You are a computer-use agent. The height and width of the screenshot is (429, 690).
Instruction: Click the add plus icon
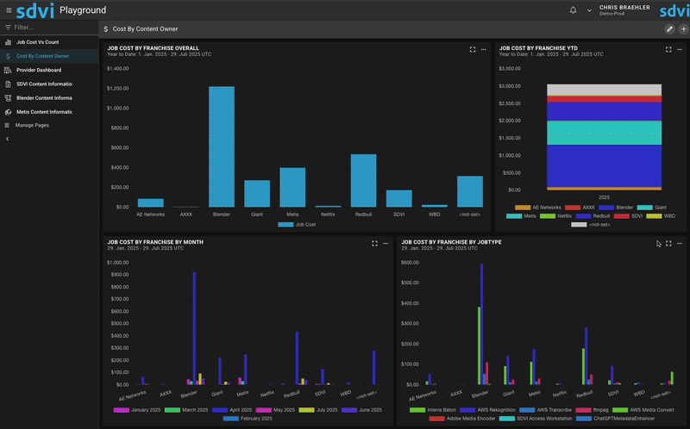pos(683,29)
